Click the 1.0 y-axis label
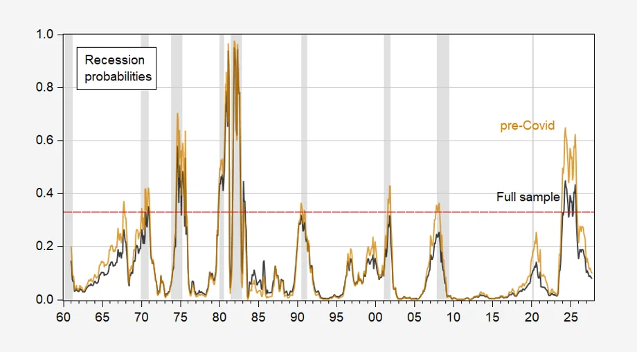This screenshot has width=637, height=352. click(x=45, y=35)
